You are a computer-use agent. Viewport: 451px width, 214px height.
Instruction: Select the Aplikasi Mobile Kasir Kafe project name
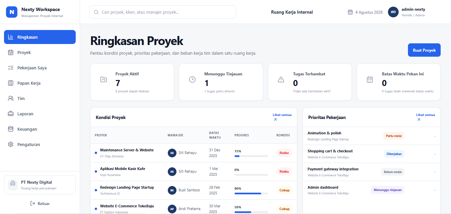tap(122, 169)
